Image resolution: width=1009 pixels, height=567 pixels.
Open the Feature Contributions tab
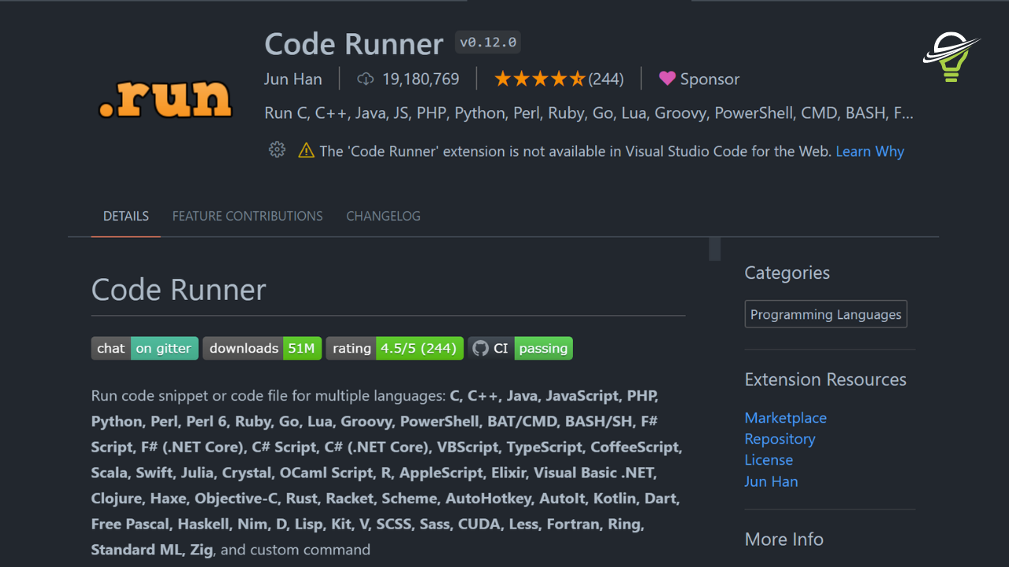point(248,216)
